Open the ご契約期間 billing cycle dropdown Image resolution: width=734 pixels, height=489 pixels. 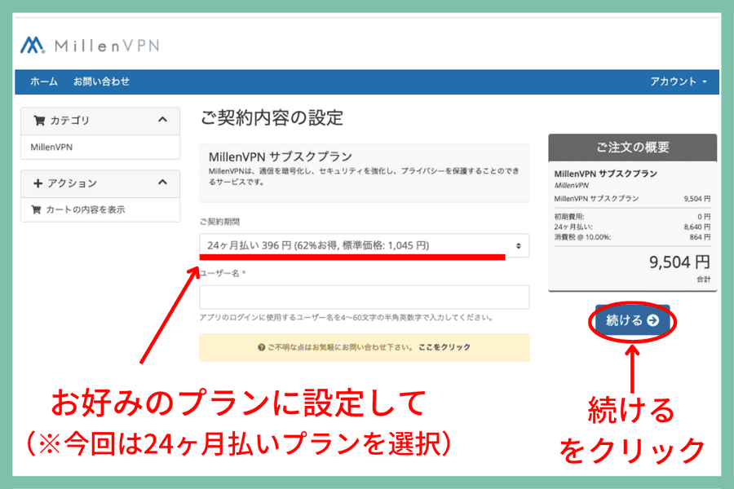click(365, 245)
